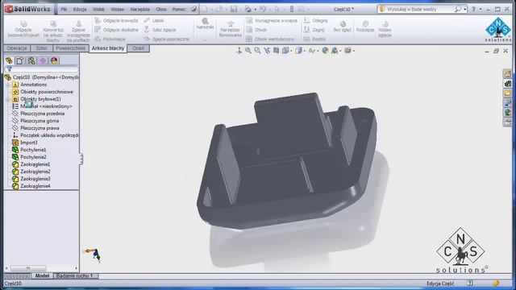516x290 pixels.
Task: Open the Help question mark dropdown arrow
Action: coord(481,10)
